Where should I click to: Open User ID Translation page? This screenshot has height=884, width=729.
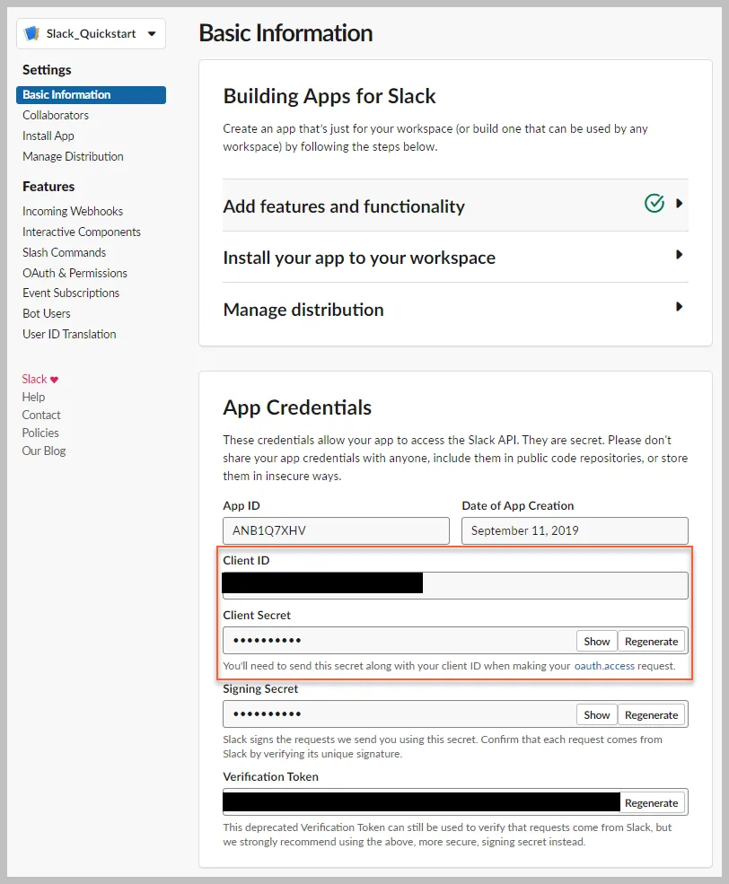[x=69, y=334]
